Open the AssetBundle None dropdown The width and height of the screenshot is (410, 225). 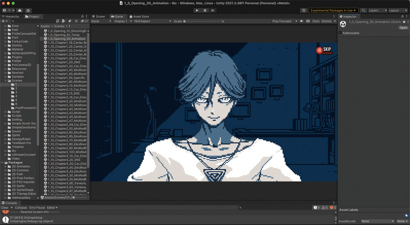tap(377, 221)
